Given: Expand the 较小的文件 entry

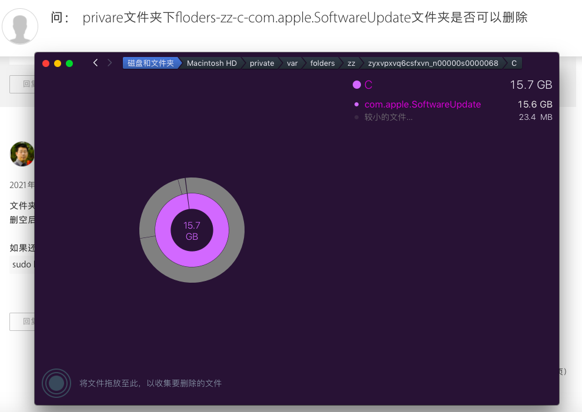Looking at the screenshot, I should pyautogui.click(x=388, y=118).
